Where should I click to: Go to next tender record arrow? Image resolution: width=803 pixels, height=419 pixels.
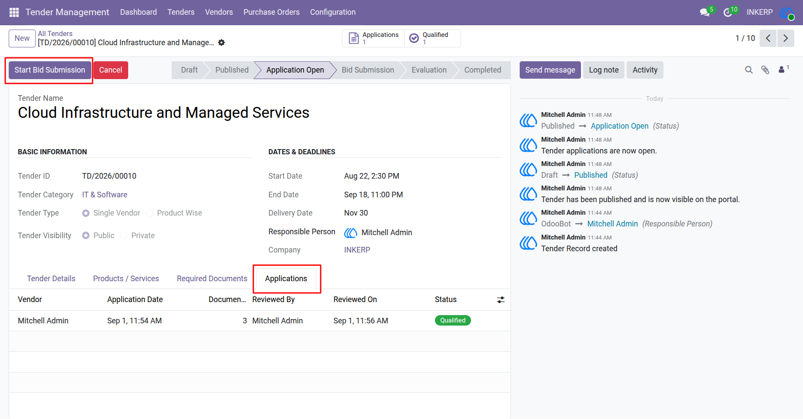786,38
